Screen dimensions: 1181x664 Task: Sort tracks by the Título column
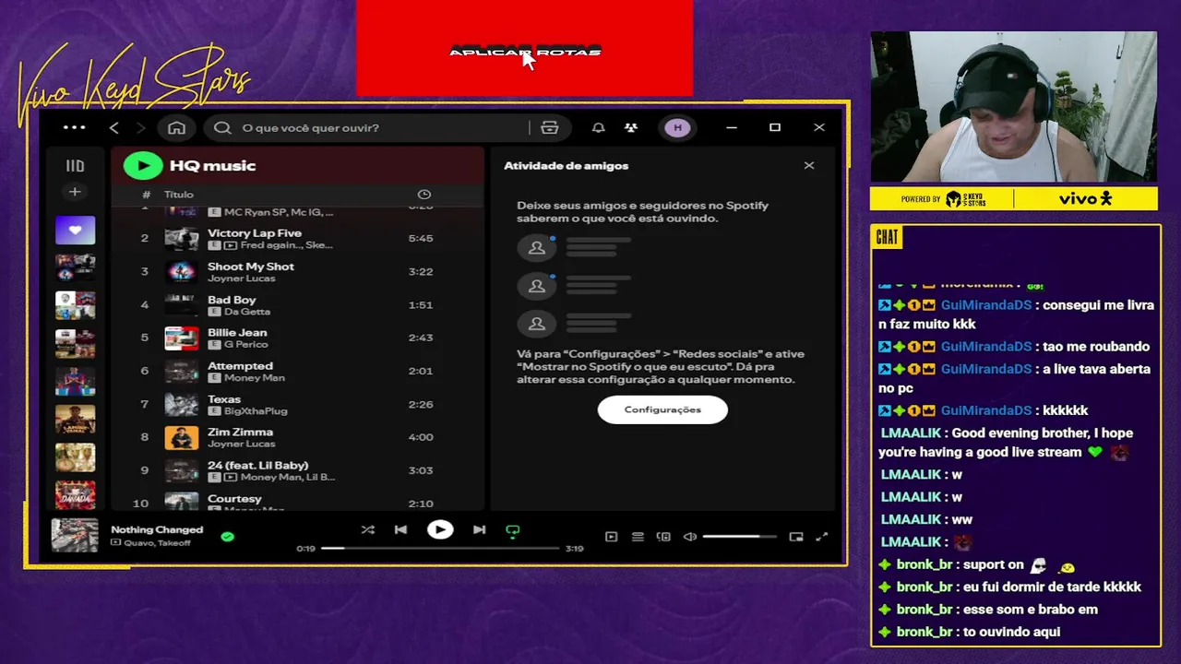[x=179, y=195]
